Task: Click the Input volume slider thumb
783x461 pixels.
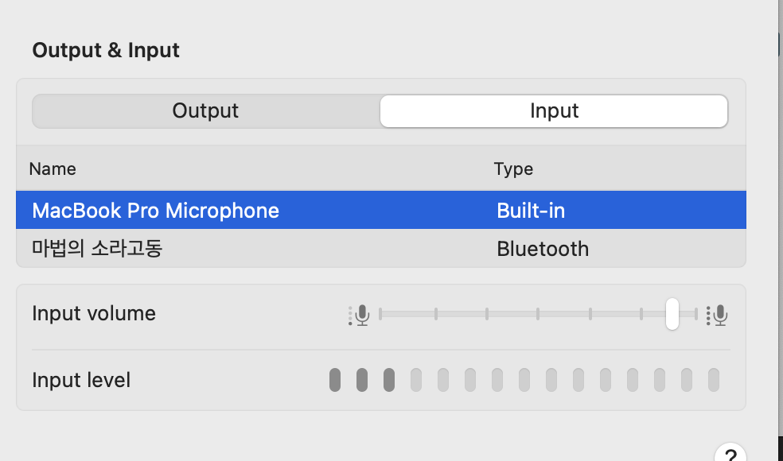Action: (x=672, y=314)
